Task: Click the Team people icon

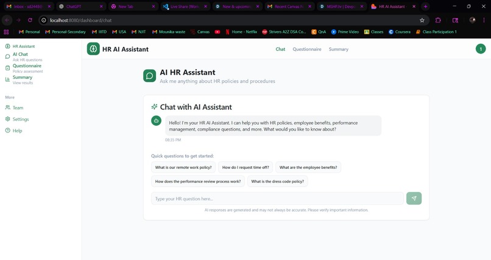Action: [7, 108]
